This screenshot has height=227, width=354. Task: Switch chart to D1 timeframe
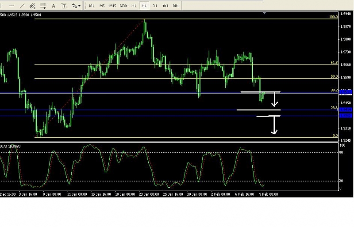tap(154, 6)
